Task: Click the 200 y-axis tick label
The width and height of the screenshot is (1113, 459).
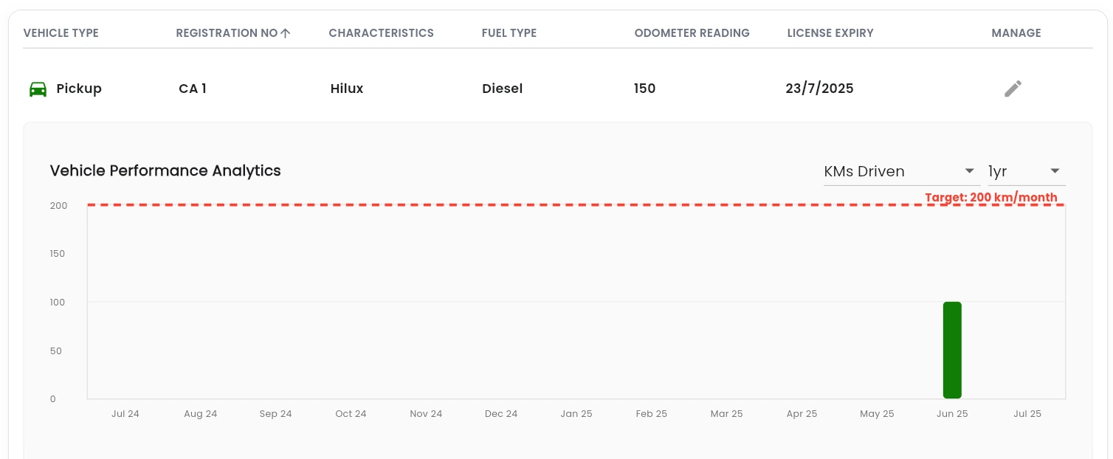Action: click(x=58, y=205)
